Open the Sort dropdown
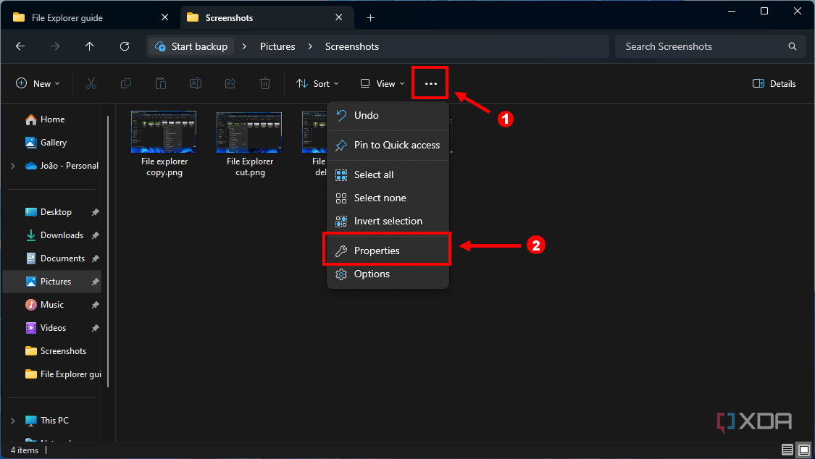Screen dimensions: 815x459 [x=317, y=83]
